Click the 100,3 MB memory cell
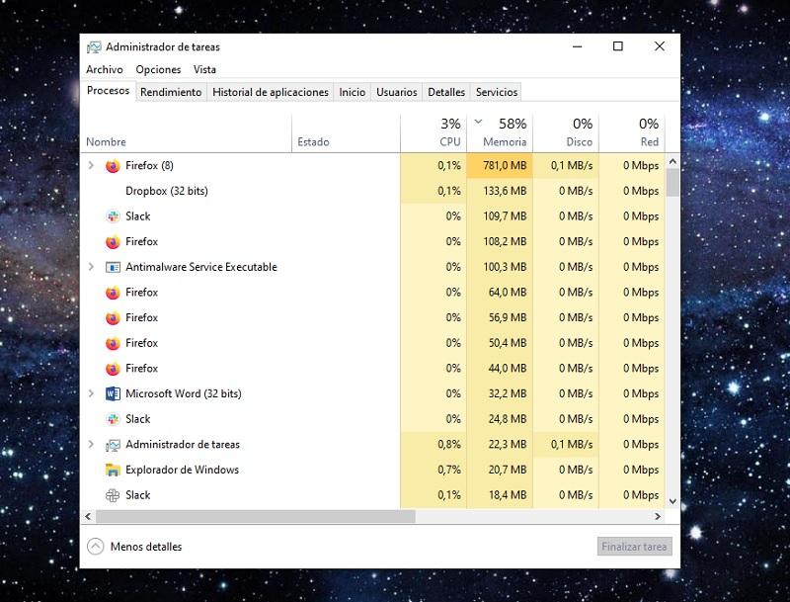Viewport: 790px width, 602px height. click(500, 267)
